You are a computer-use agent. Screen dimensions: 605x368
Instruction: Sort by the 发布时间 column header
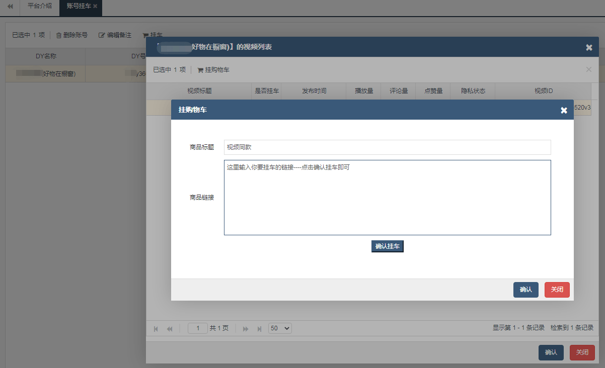click(314, 91)
